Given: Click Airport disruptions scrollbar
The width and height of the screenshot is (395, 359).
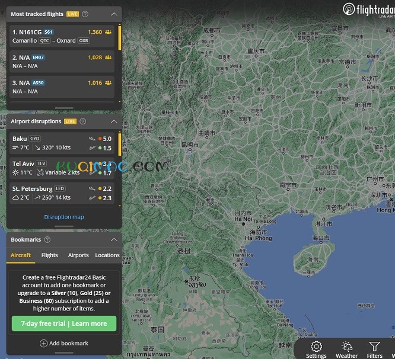Looking at the screenshot, I should point(120,143).
